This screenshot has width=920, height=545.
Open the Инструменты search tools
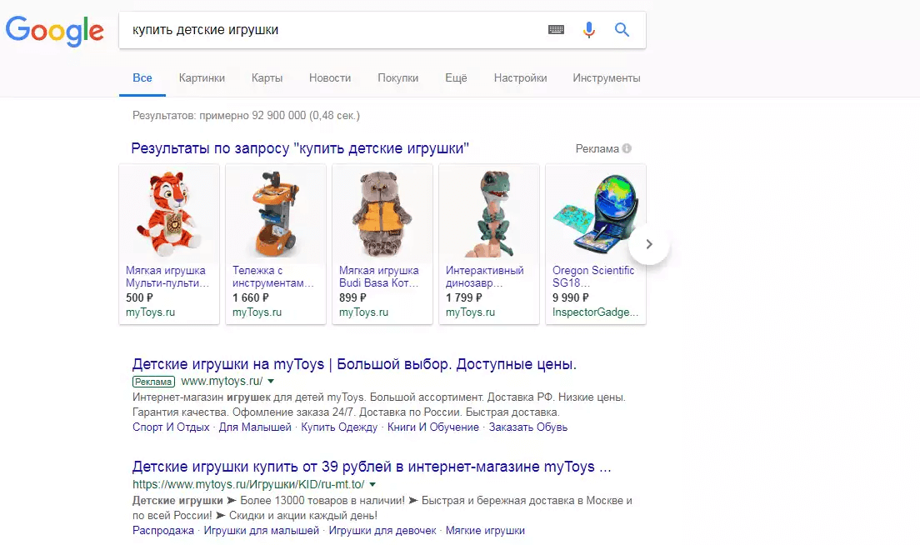point(606,78)
